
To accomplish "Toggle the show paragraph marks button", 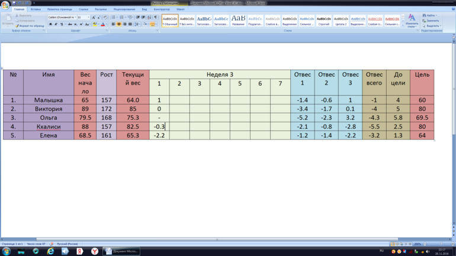I will (155, 18).
